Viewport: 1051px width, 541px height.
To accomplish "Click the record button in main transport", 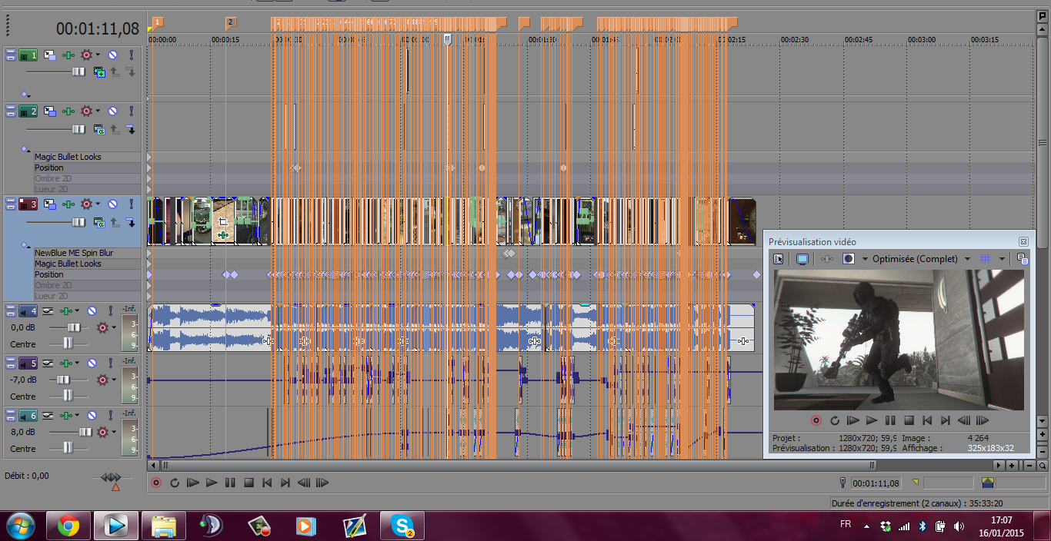I will (156, 483).
